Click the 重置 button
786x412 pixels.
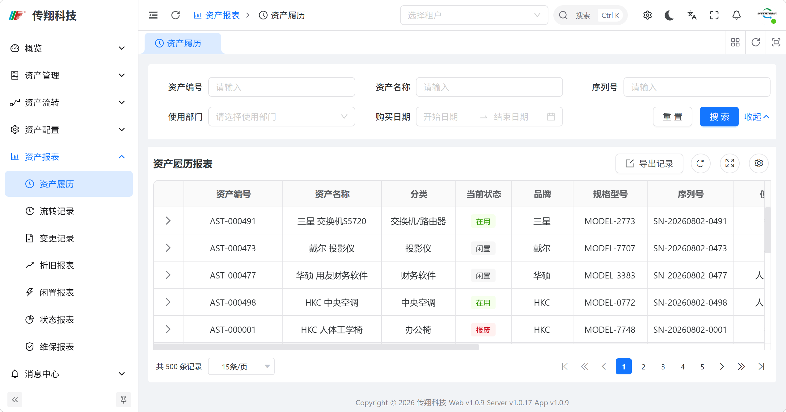tap(672, 117)
